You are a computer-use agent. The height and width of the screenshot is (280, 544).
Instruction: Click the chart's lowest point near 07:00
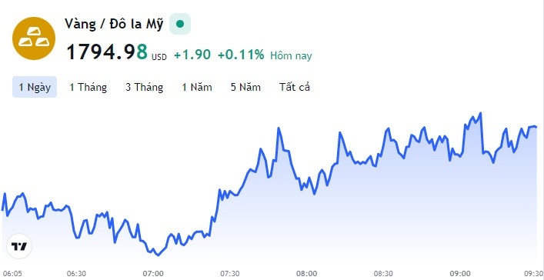click(159, 255)
